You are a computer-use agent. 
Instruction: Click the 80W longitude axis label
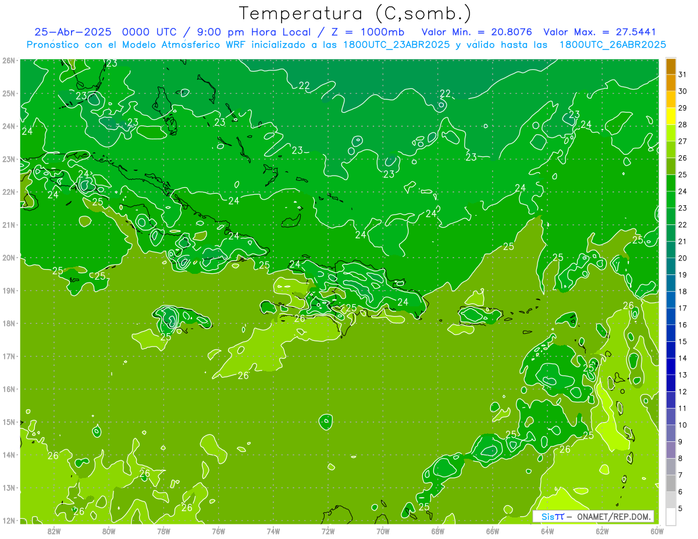pyautogui.click(x=109, y=531)
